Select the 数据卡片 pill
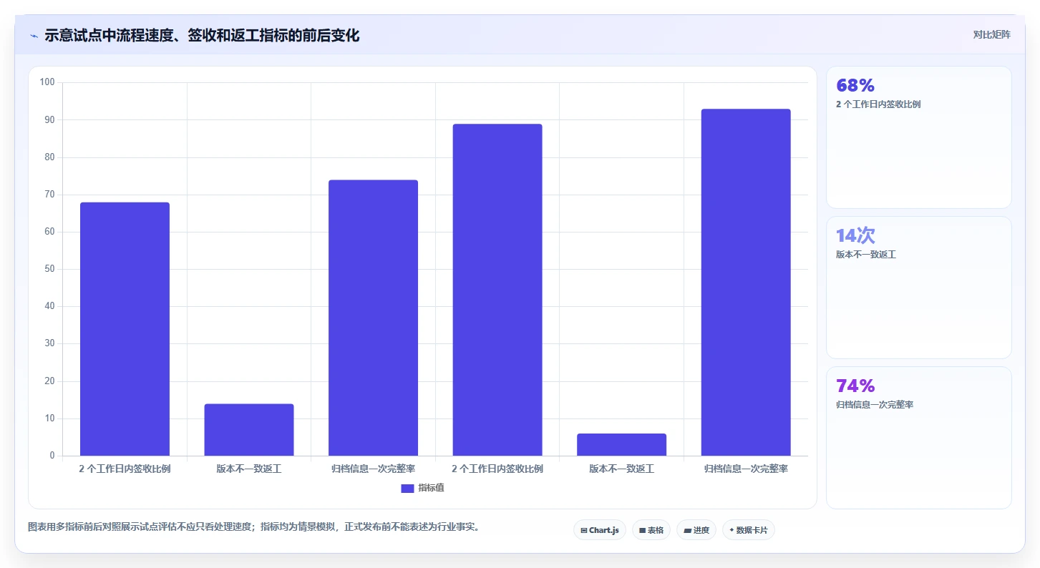 (749, 530)
